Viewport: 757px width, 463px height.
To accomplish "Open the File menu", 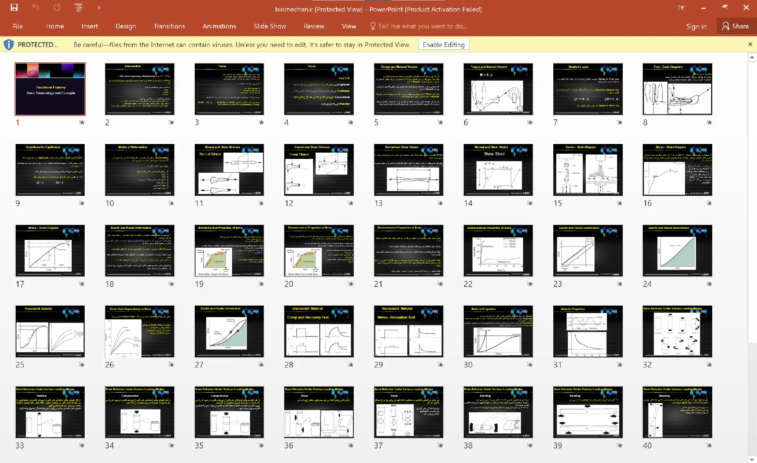I will click(x=18, y=26).
